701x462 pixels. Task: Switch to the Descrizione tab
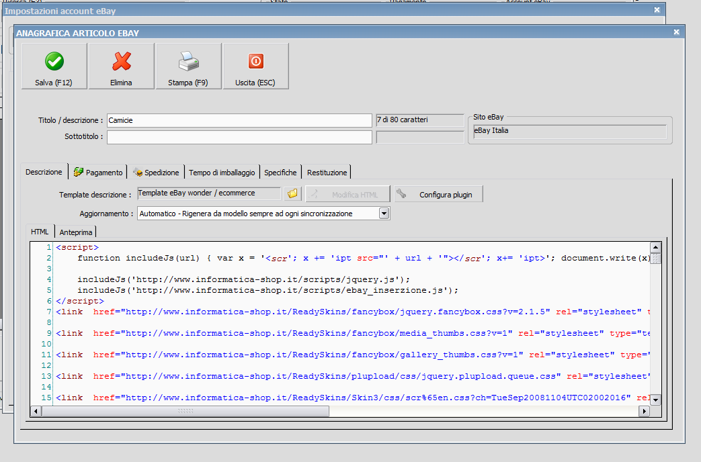click(x=44, y=172)
